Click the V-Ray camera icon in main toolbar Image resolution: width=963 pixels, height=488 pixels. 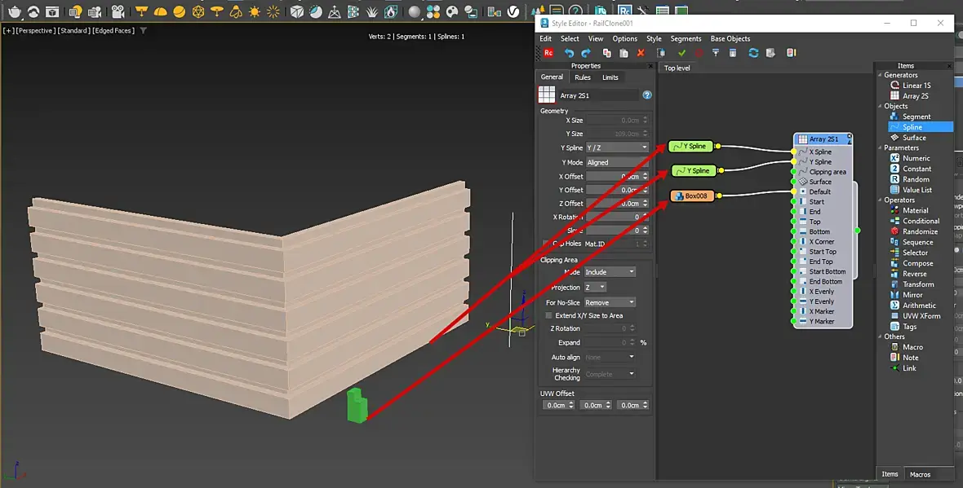pyautogui.click(x=118, y=11)
